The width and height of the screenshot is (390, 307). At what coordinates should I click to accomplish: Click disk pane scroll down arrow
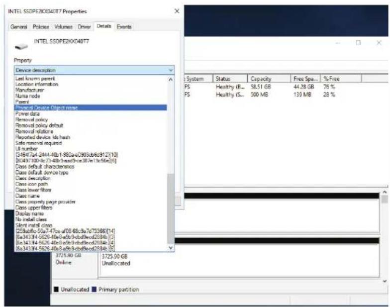click(385, 282)
